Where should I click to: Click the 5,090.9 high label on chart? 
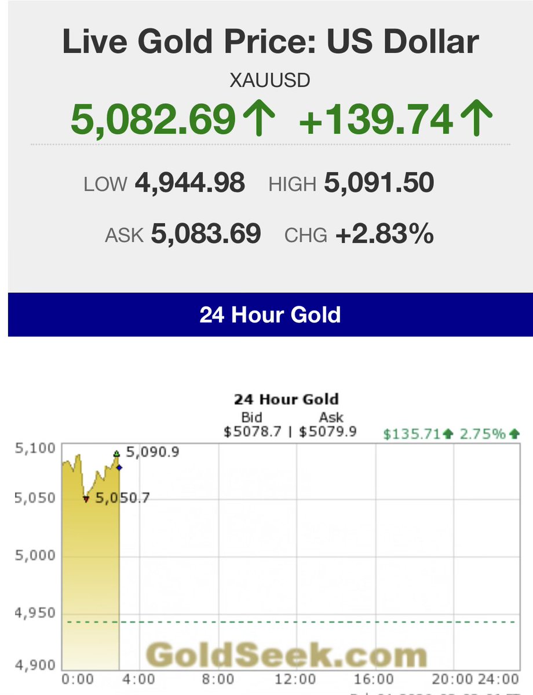click(152, 452)
